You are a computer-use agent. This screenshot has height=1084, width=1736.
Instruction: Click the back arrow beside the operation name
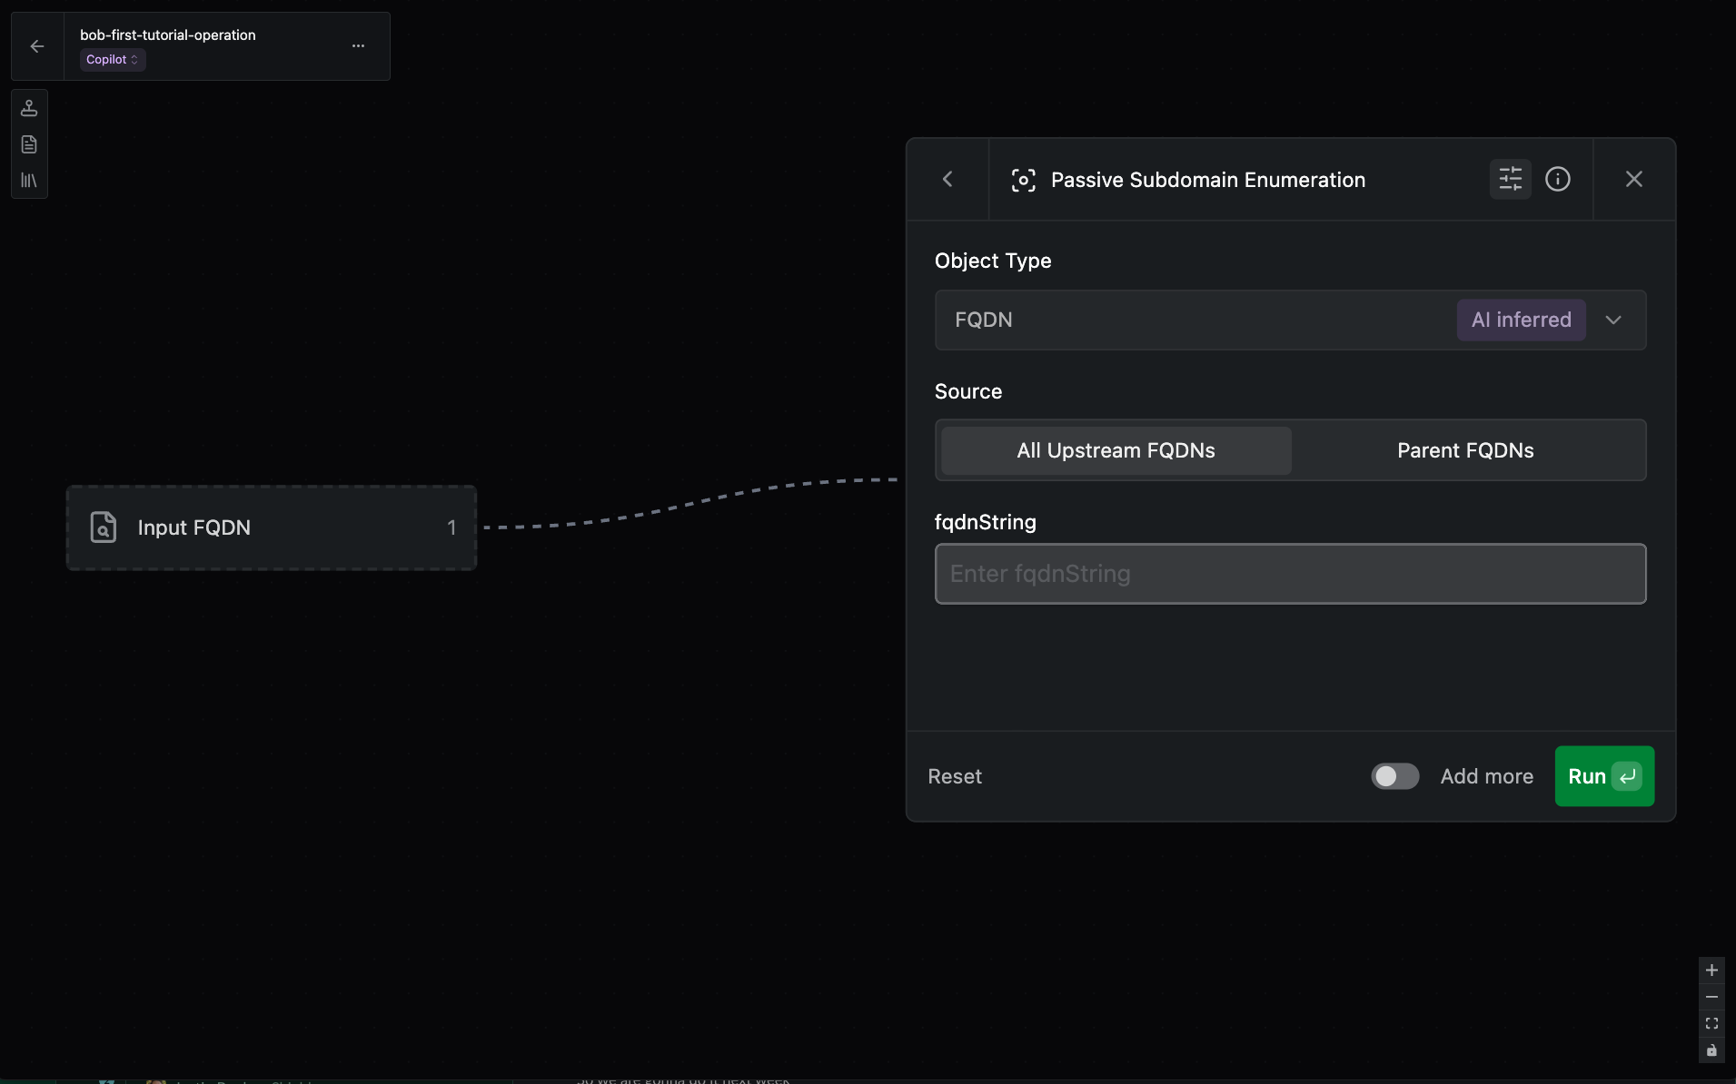pyautogui.click(x=37, y=46)
